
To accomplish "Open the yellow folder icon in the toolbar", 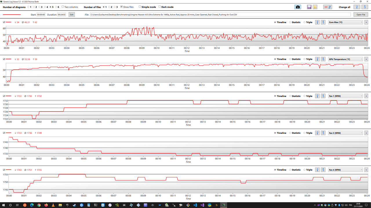I will click(315, 7).
